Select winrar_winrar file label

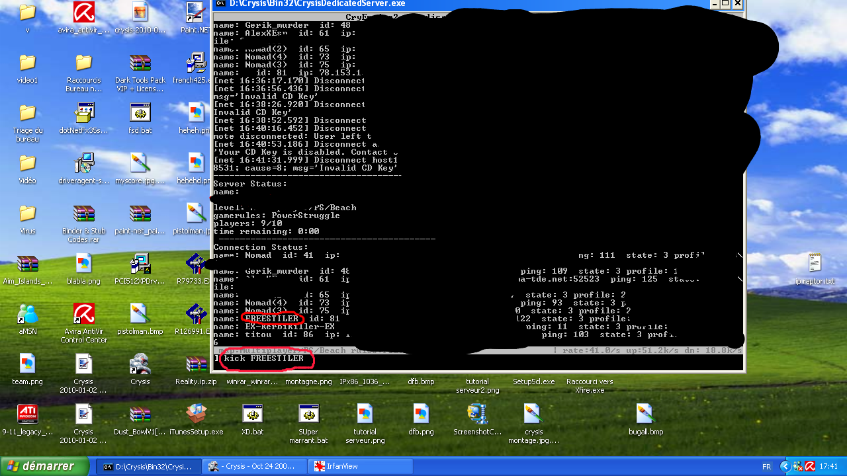click(252, 381)
